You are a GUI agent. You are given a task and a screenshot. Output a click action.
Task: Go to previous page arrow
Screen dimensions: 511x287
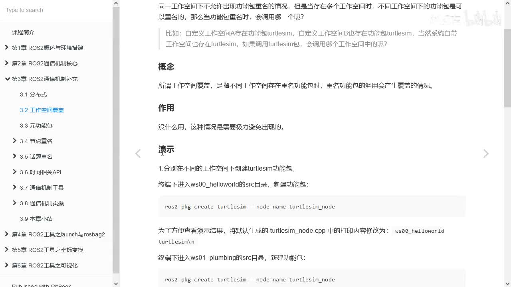pos(138,153)
